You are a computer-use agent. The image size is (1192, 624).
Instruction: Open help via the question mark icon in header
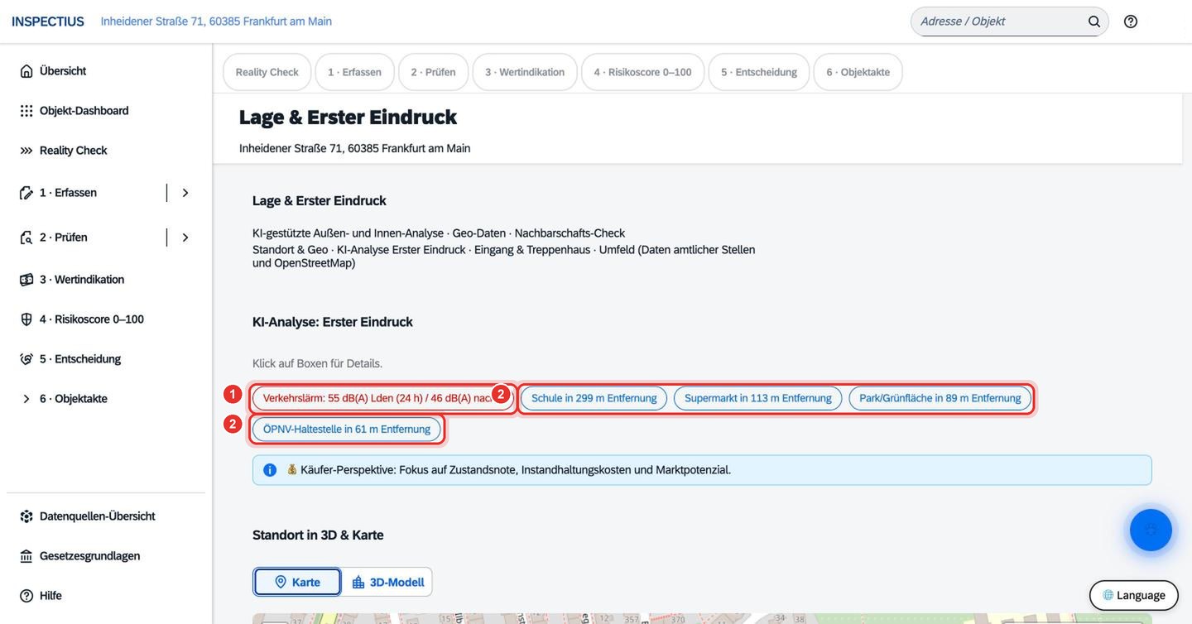[x=1131, y=22]
